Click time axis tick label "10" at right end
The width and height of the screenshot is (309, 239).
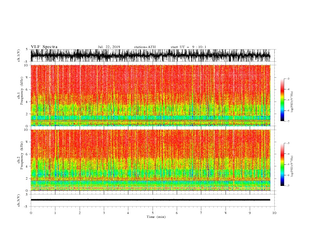click(274, 213)
